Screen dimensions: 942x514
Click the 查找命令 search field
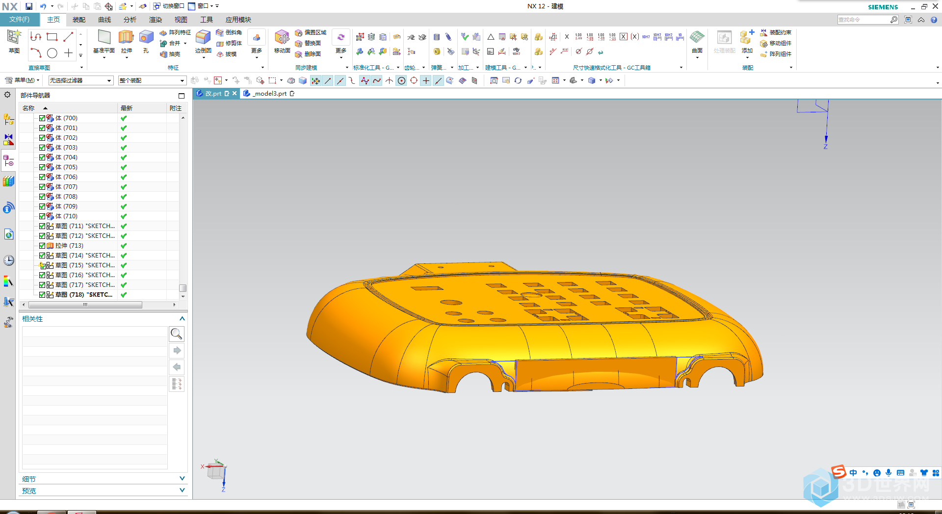coord(864,20)
